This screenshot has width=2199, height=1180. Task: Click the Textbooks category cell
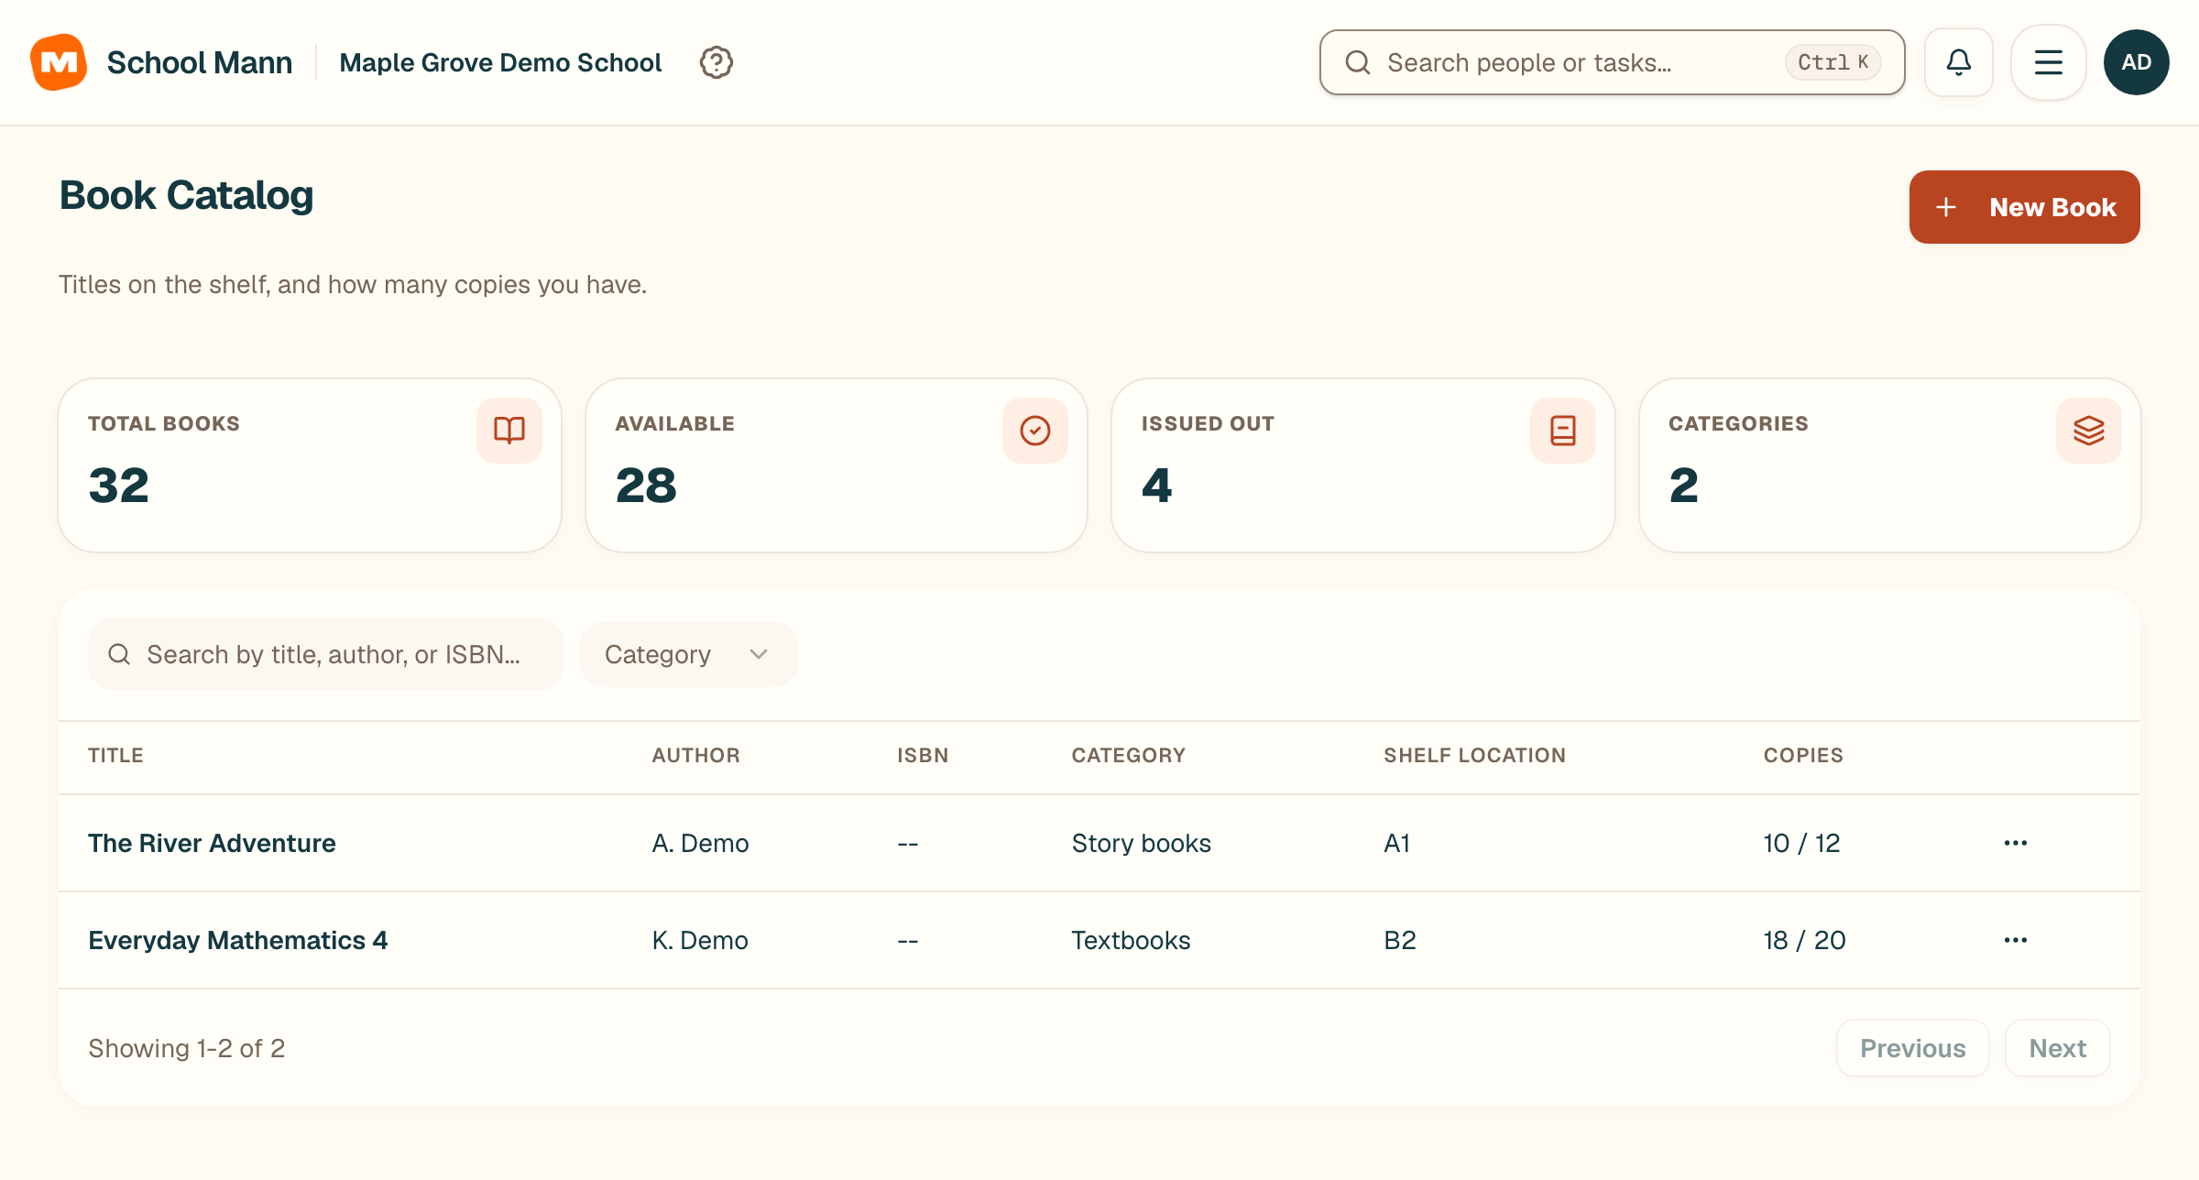(1131, 940)
